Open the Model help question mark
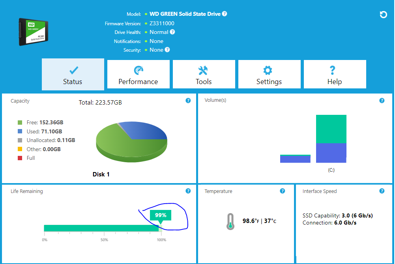Viewport: 395px width, 264px height. tap(225, 14)
